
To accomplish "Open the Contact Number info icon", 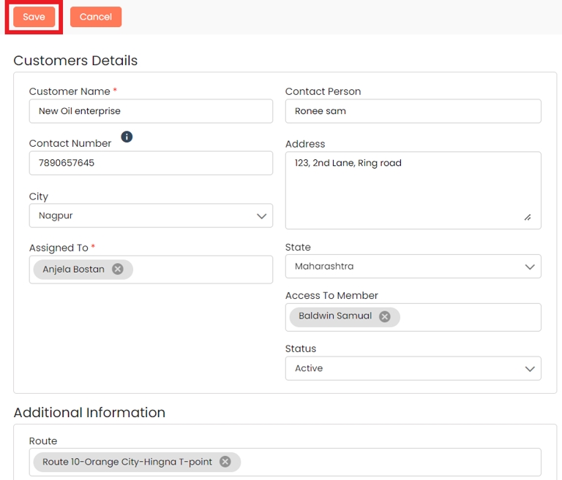I will 127,137.
